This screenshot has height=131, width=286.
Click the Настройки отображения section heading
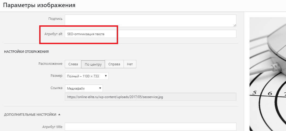click(x=26, y=51)
